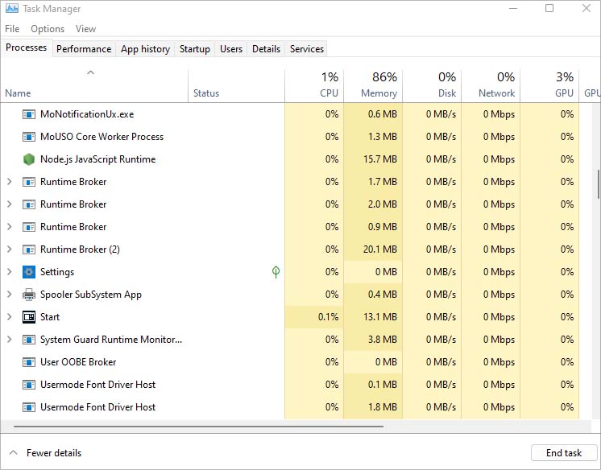Screen dimensions: 601x470
Task: Click the Node.js JavaScript Runtime green icon
Action: pos(29,159)
